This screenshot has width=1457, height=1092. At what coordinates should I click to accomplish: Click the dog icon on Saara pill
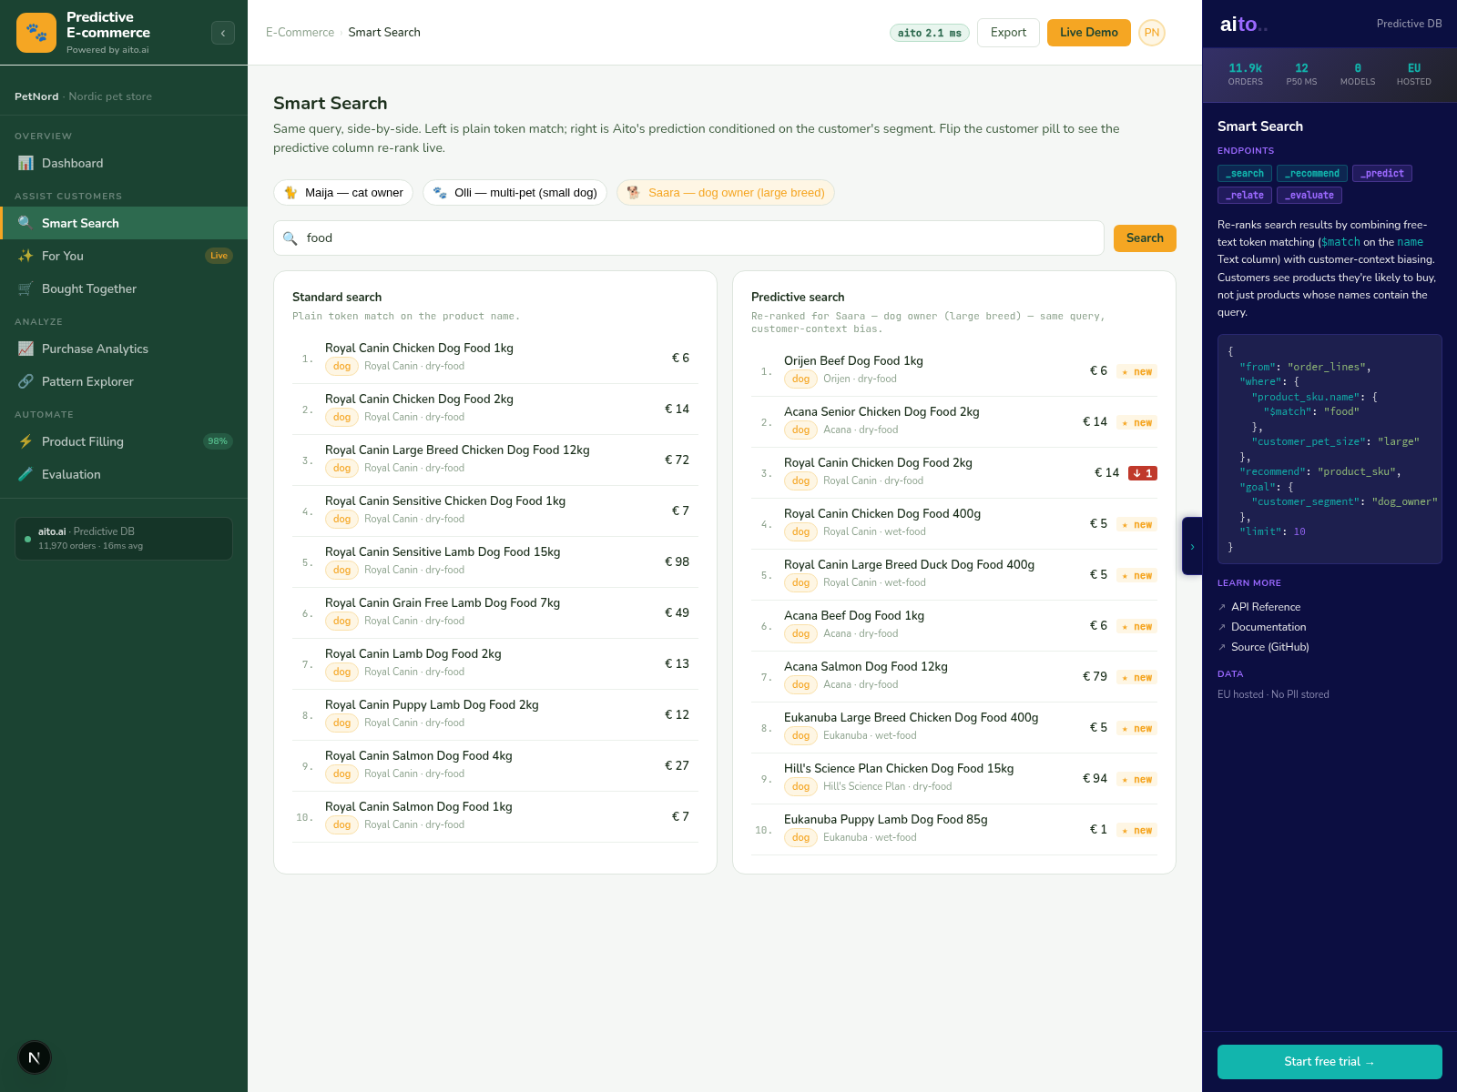coord(634,193)
